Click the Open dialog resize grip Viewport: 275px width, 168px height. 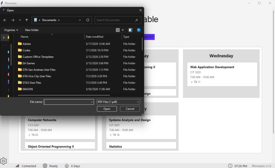point(142,114)
